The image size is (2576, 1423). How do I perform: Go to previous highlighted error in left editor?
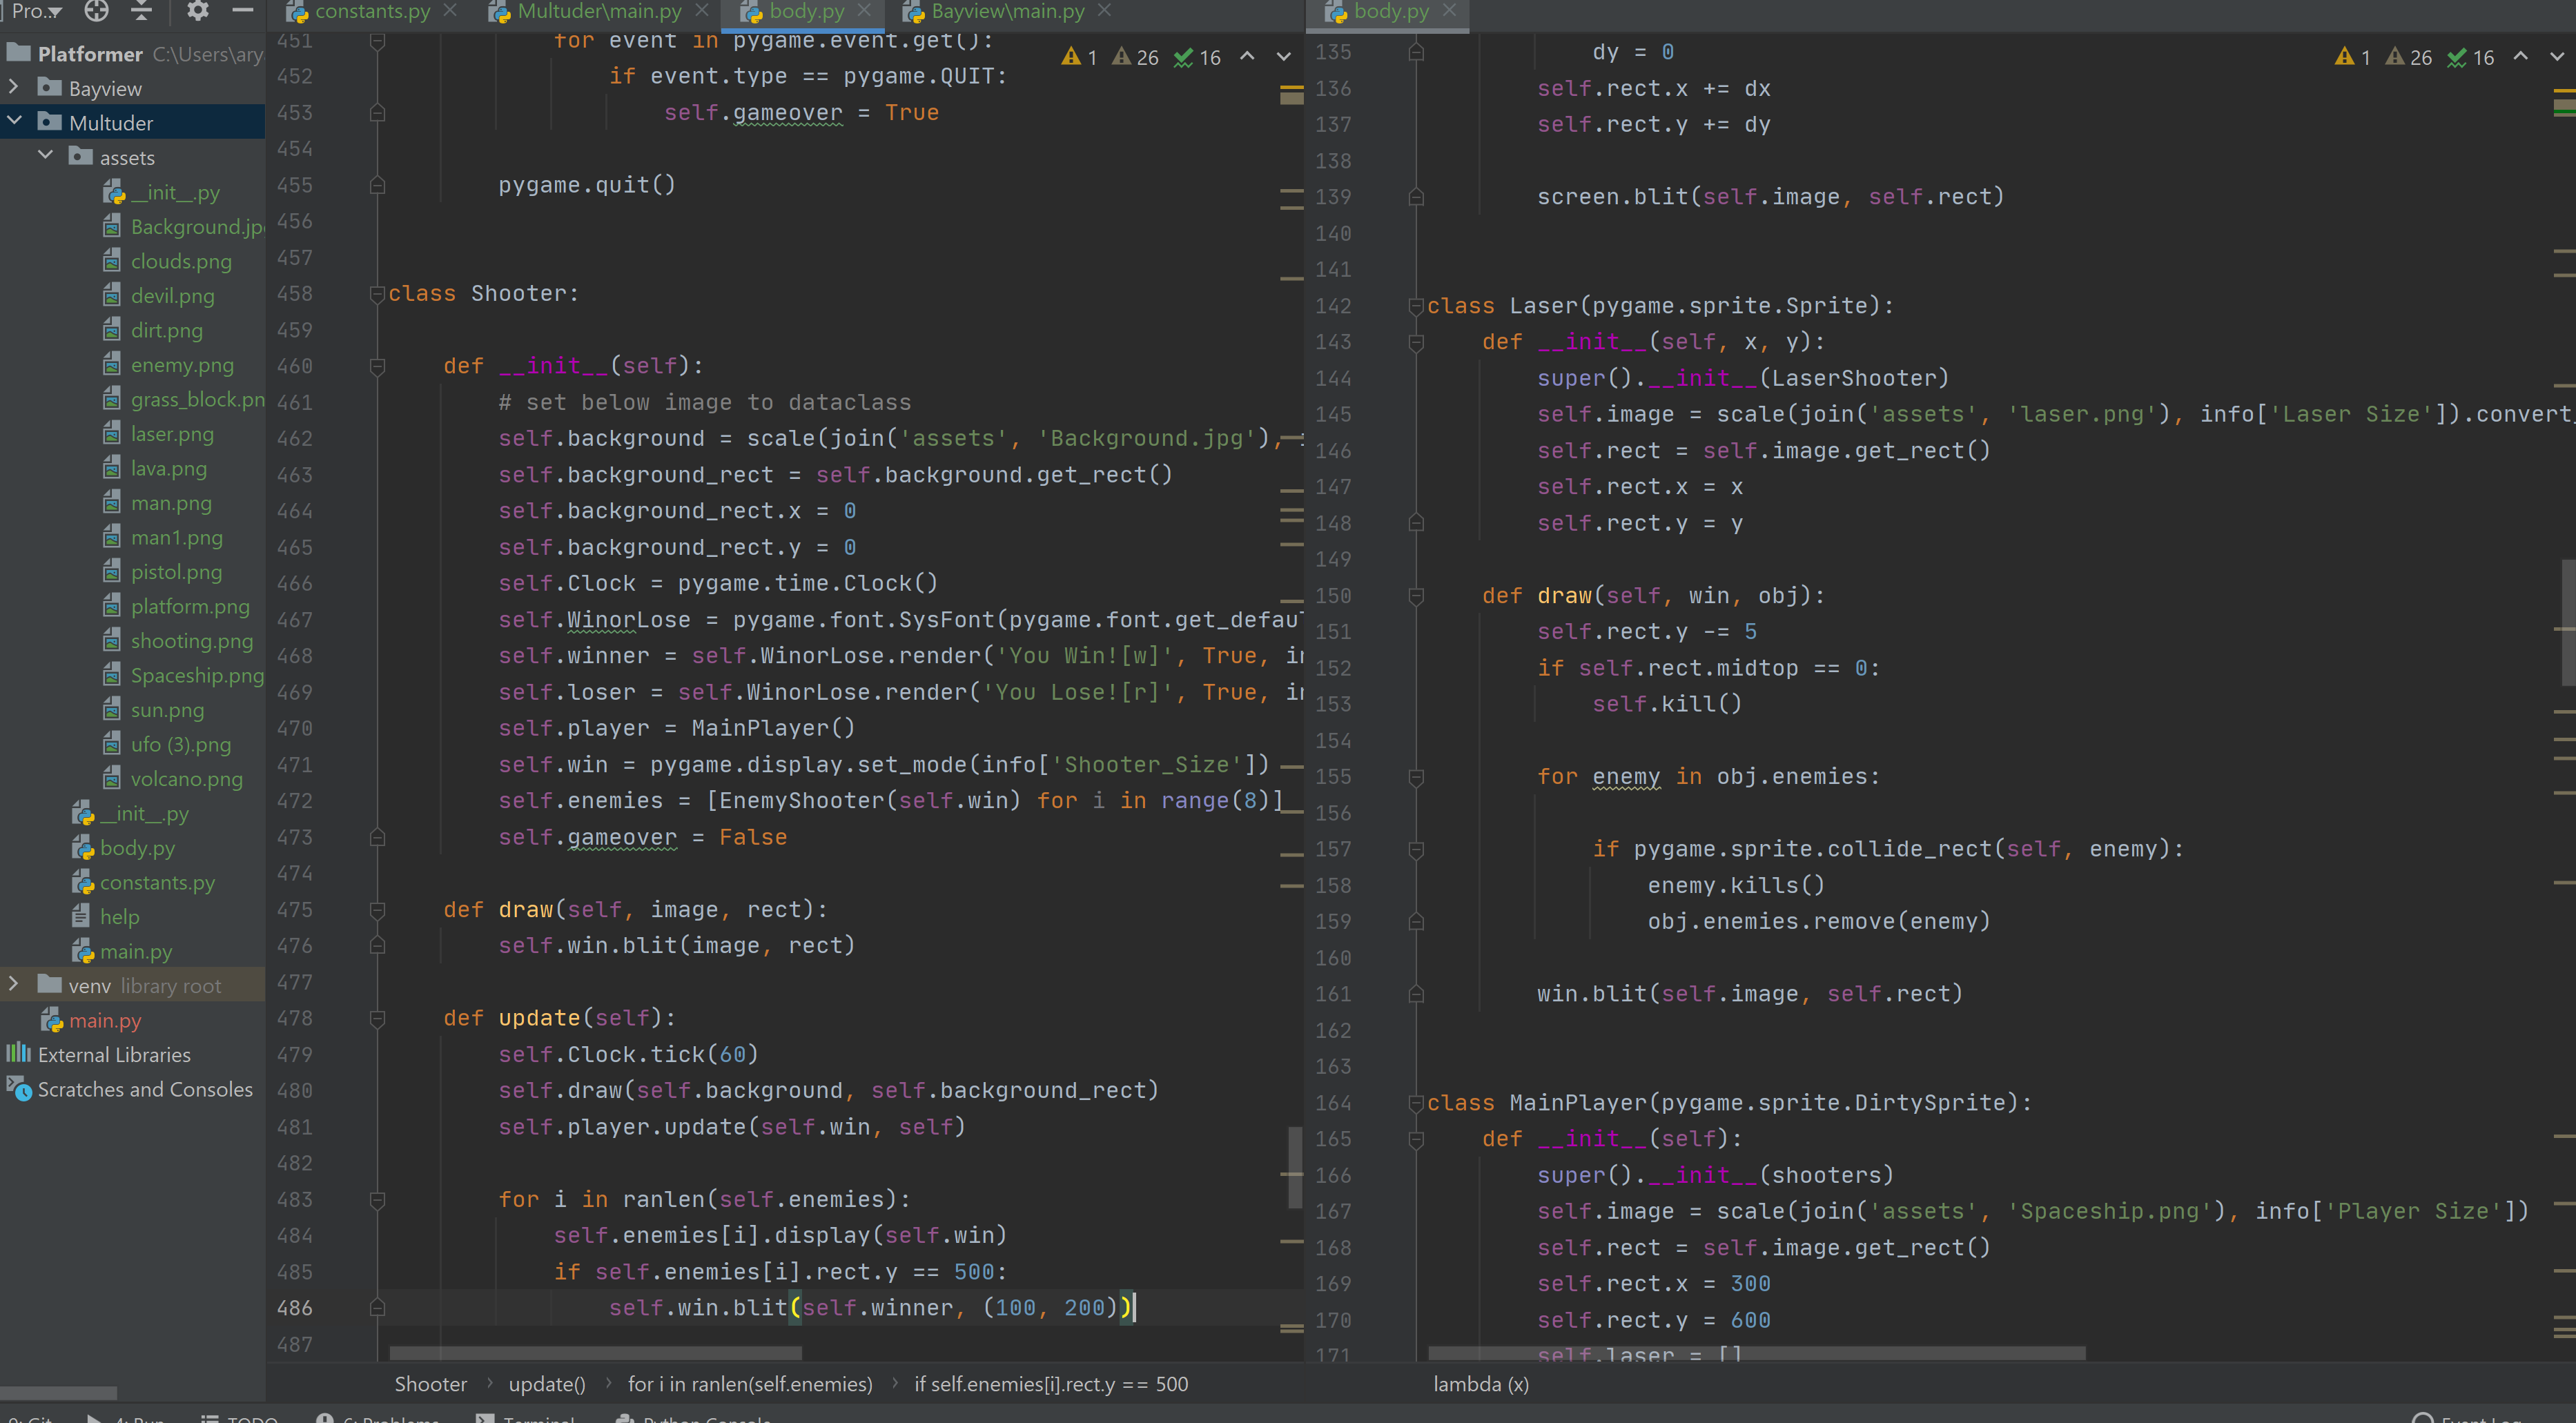(1247, 57)
